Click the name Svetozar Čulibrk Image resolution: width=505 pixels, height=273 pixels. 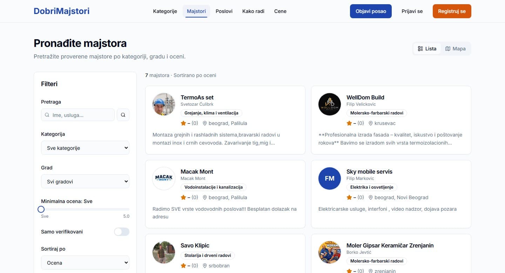197,104
